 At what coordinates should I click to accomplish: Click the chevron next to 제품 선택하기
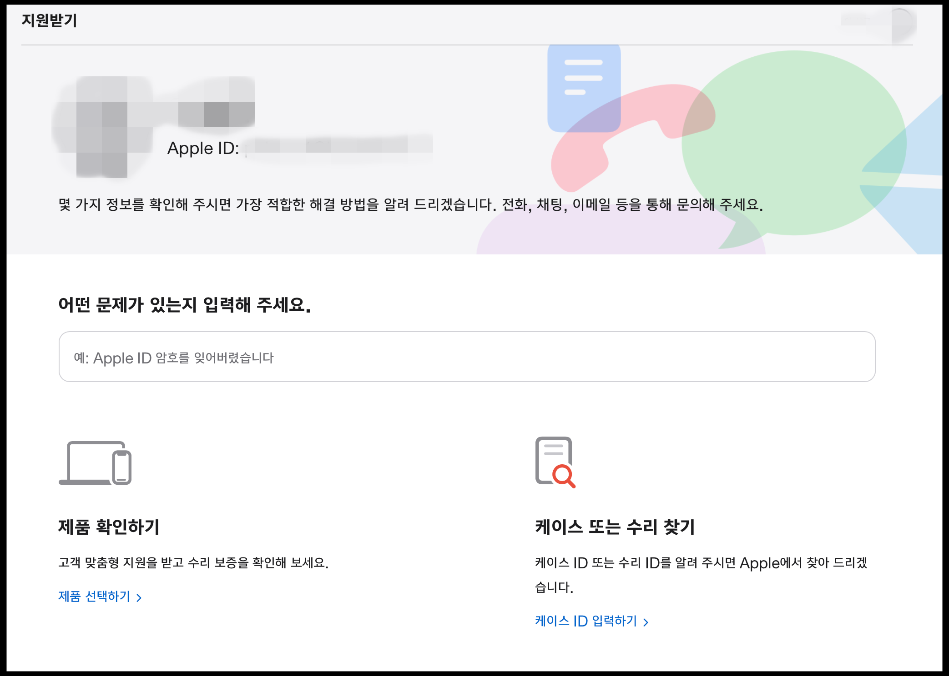coord(139,598)
